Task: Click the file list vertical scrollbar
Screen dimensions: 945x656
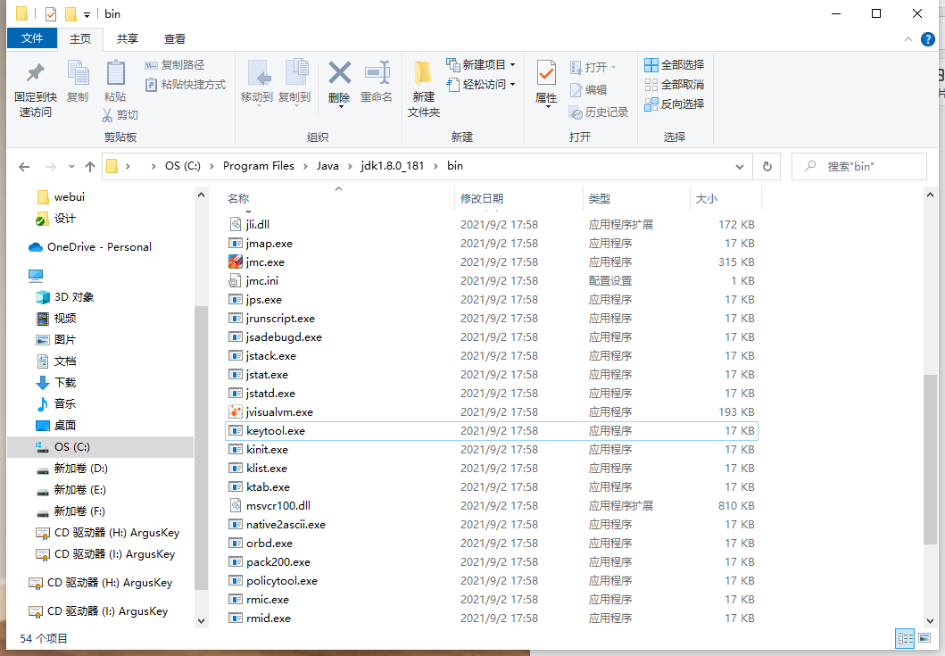Action: [930, 459]
